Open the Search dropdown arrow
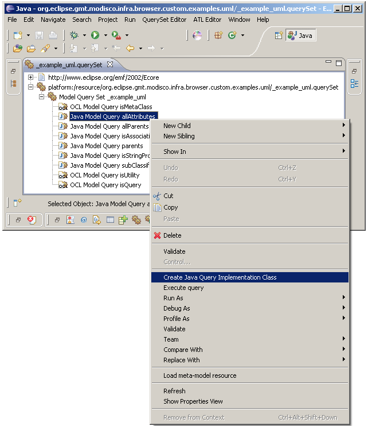The image size is (368, 426). (x=56, y=49)
